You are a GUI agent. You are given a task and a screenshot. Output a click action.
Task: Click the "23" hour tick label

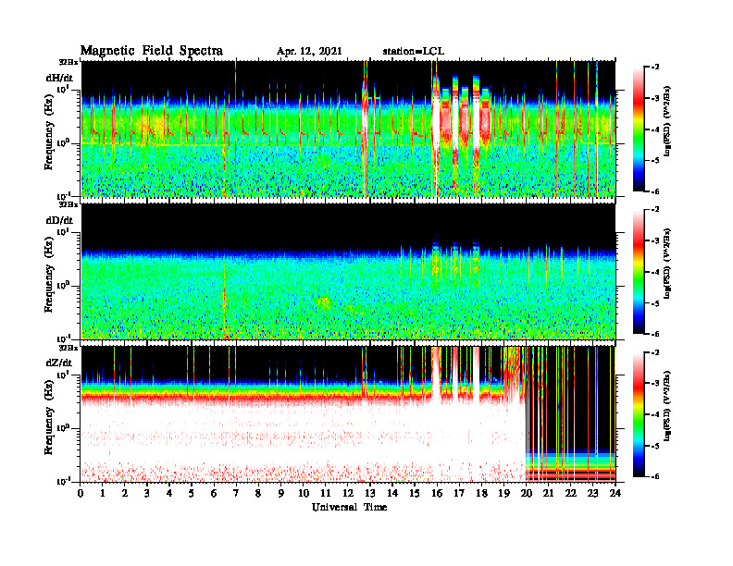coord(593,493)
